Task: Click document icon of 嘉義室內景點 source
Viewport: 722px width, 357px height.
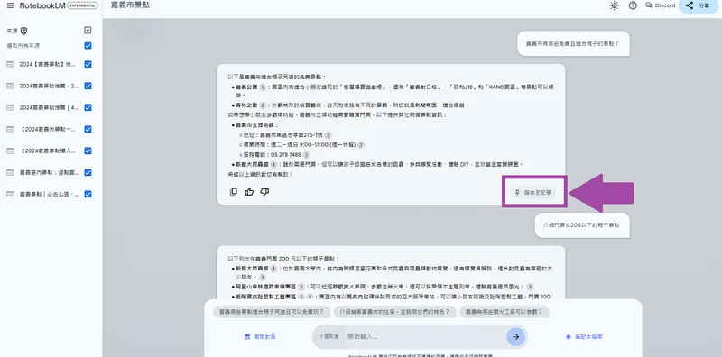Action: pos(11,172)
